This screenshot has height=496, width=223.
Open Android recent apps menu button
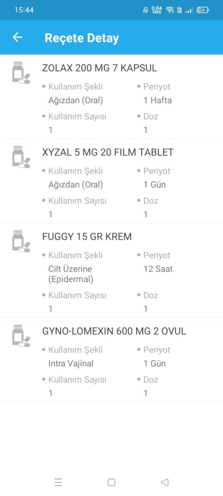click(x=58, y=482)
